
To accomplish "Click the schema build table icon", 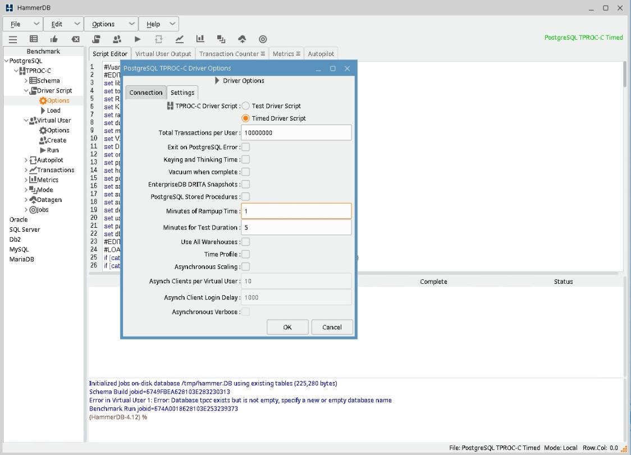I will 34,39.
